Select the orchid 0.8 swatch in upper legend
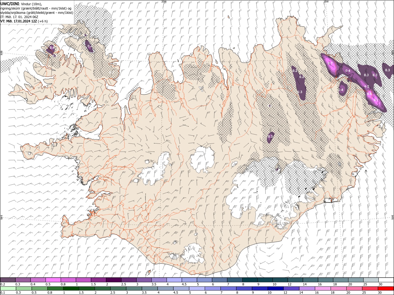 point(68,280)
